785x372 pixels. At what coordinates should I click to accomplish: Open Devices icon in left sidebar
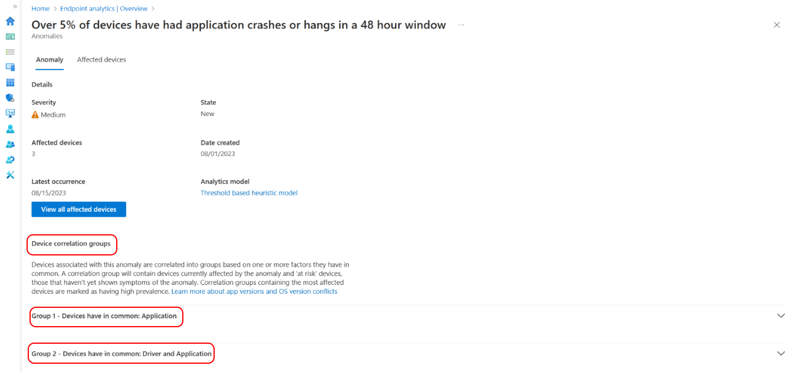10,67
